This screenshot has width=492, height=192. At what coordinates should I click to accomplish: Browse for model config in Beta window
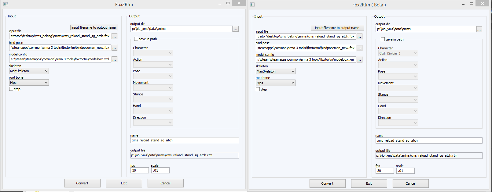(x=359, y=60)
